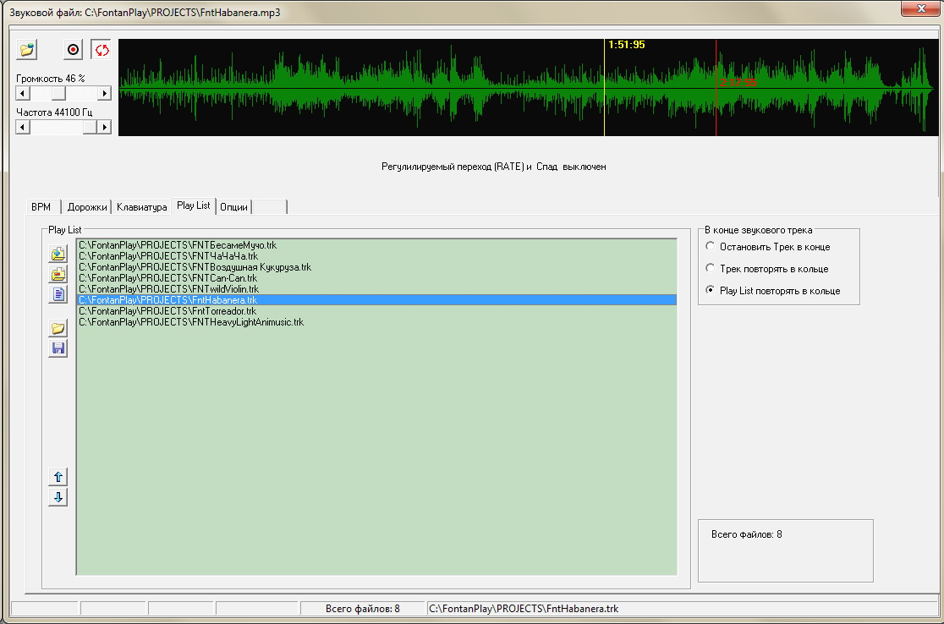This screenshot has height=624, width=944.
Task: Open the Клавиатура tab
Action: tap(141, 207)
